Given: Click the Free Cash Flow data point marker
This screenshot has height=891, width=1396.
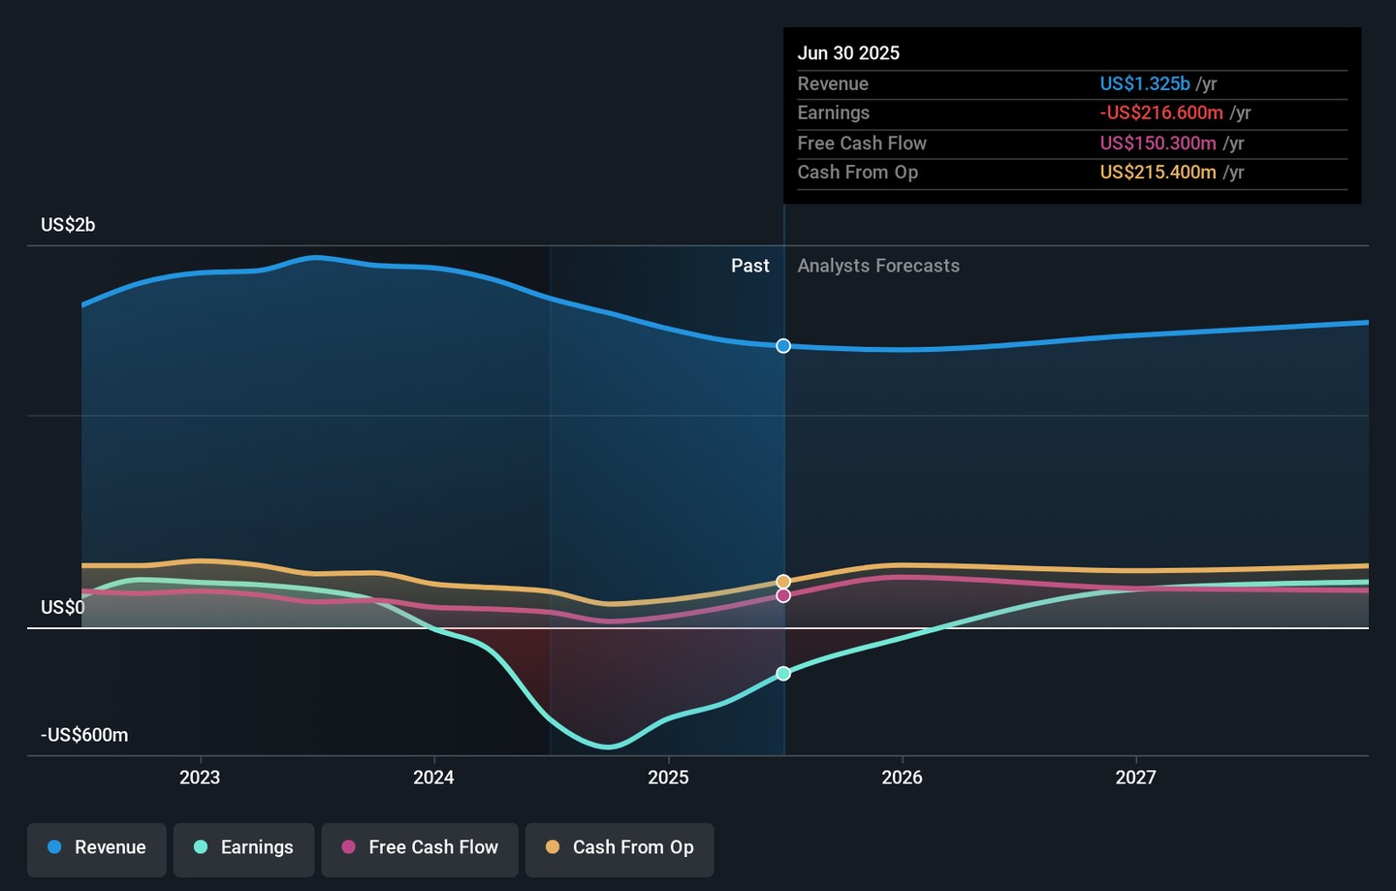Looking at the screenshot, I should click(783, 595).
